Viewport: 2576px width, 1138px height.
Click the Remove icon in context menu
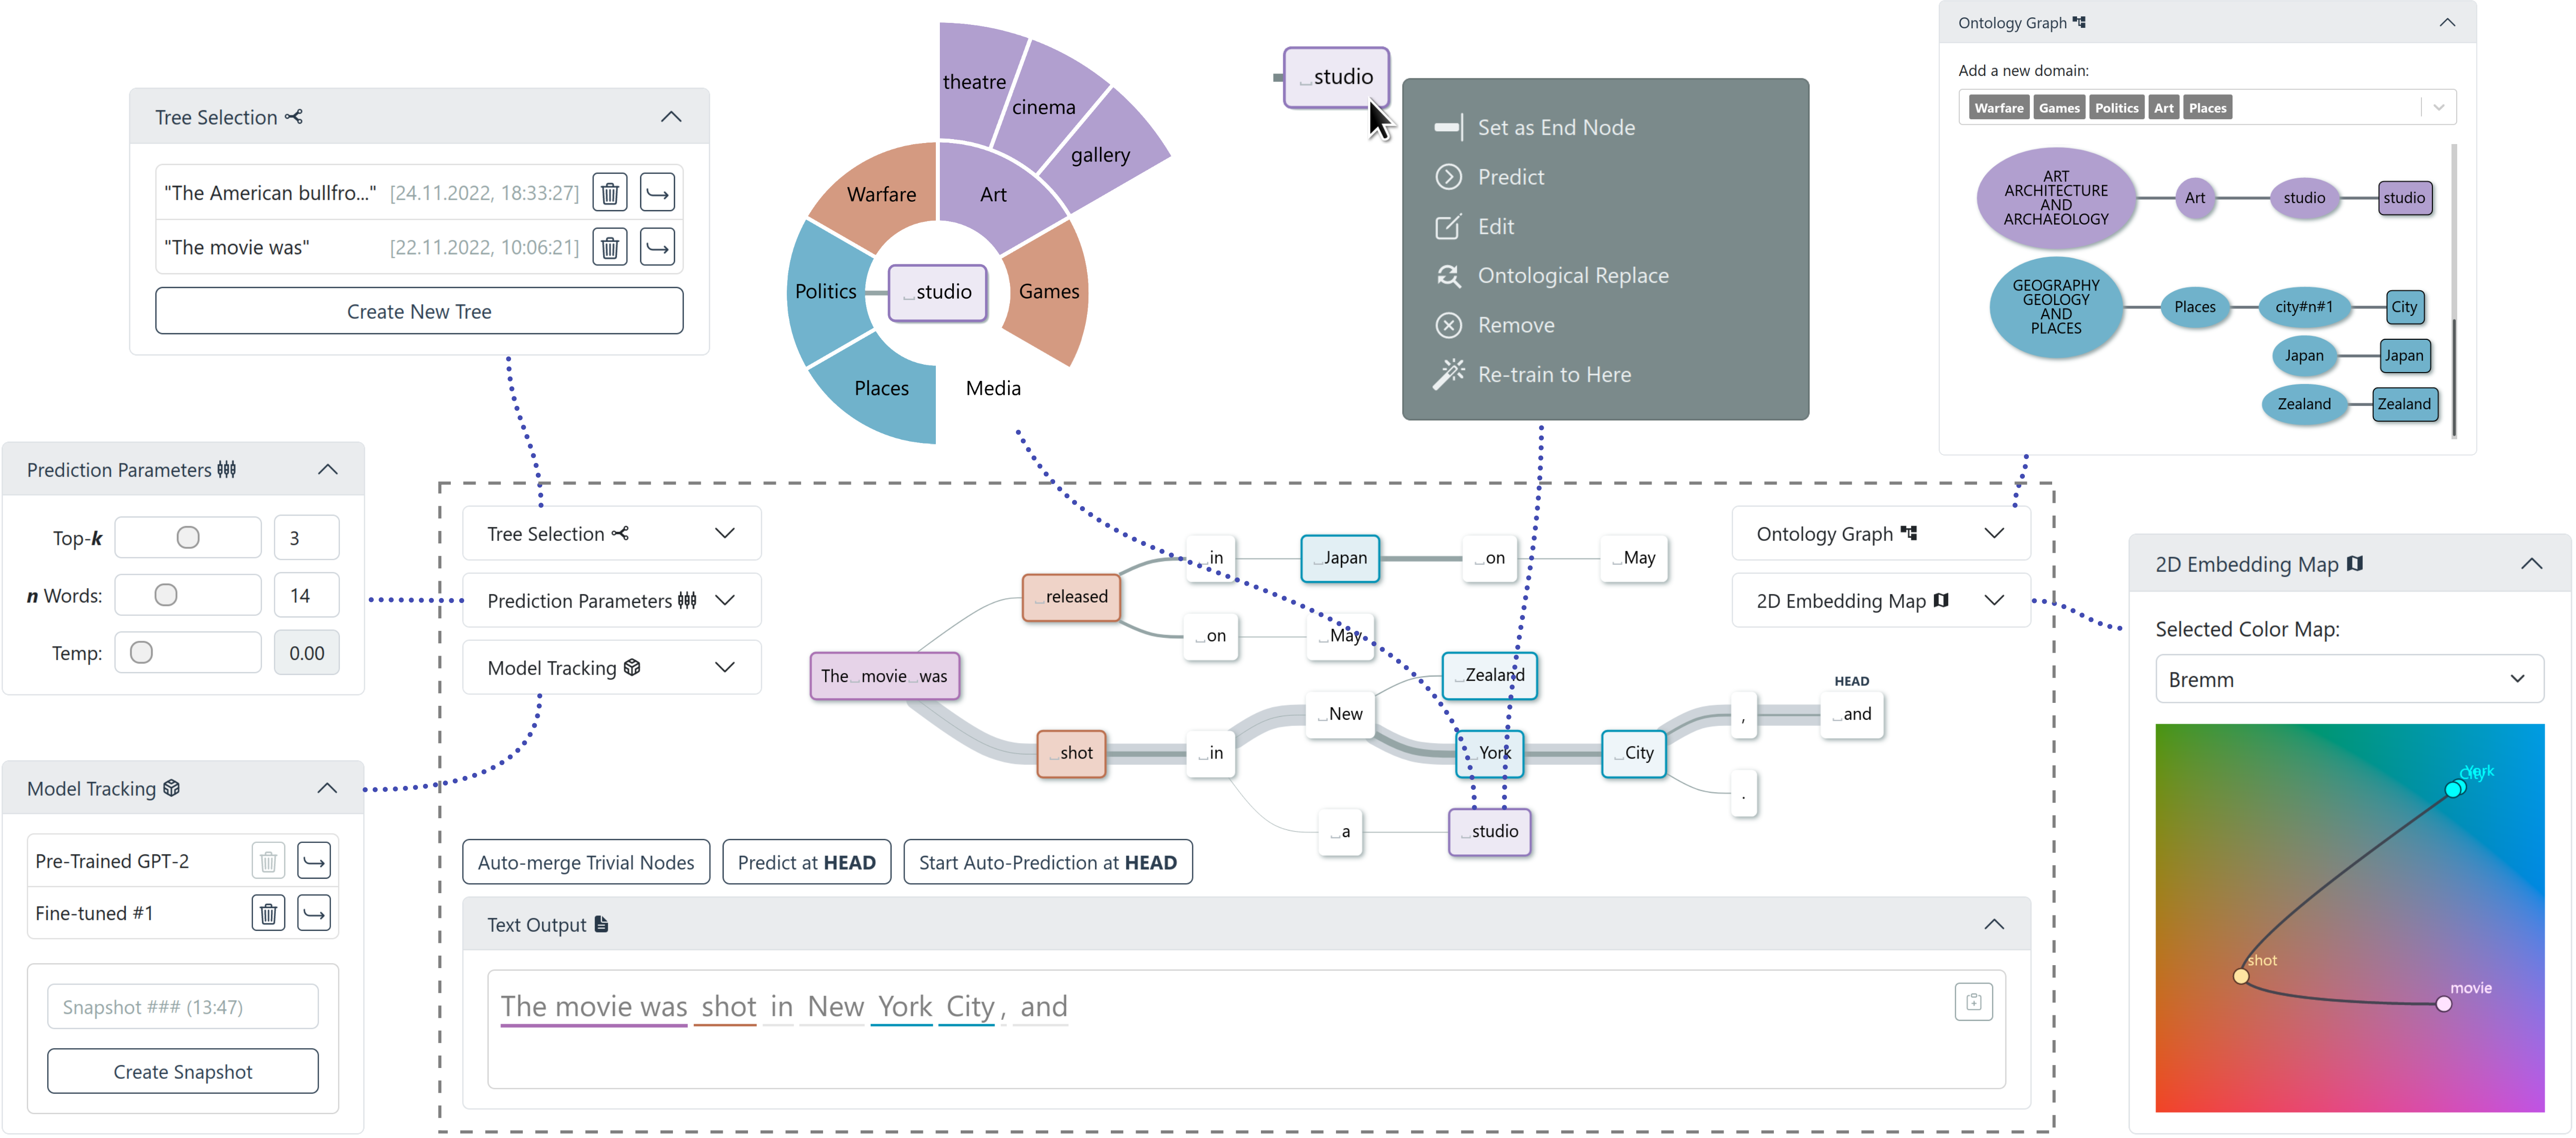coord(1448,326)
